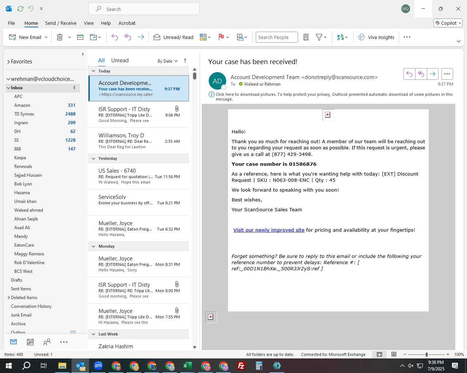Select the Home ribbon tab

click(x=31, y=23)
